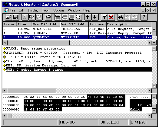Expand the IP header node

click(x=4, y=57)
